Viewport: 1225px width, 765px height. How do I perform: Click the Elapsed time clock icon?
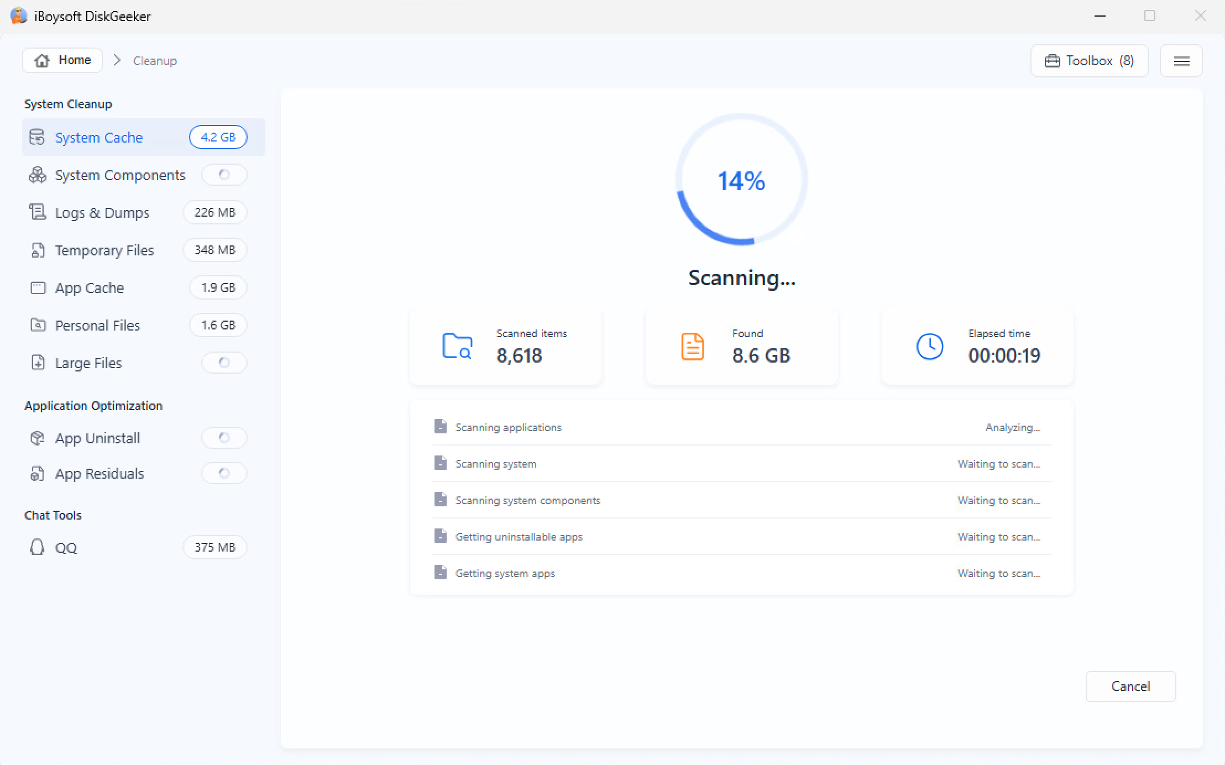click(x=930, y=347)
